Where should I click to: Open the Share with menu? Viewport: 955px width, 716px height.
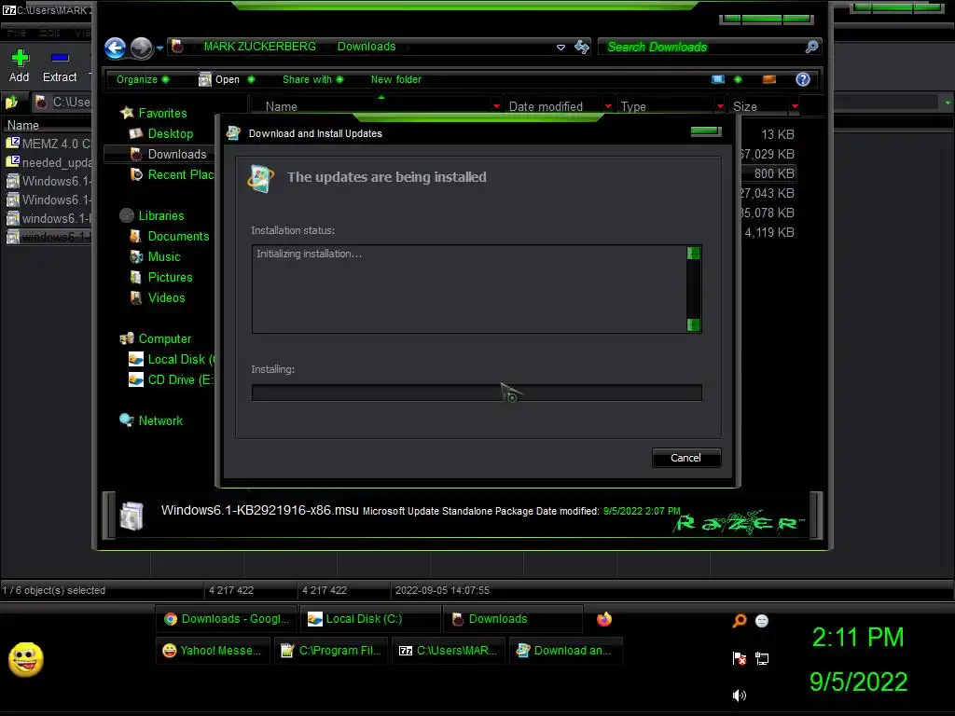click(312, 80)
